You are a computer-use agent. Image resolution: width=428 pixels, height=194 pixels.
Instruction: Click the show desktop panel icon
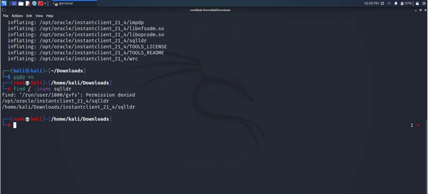coord(14,3)
